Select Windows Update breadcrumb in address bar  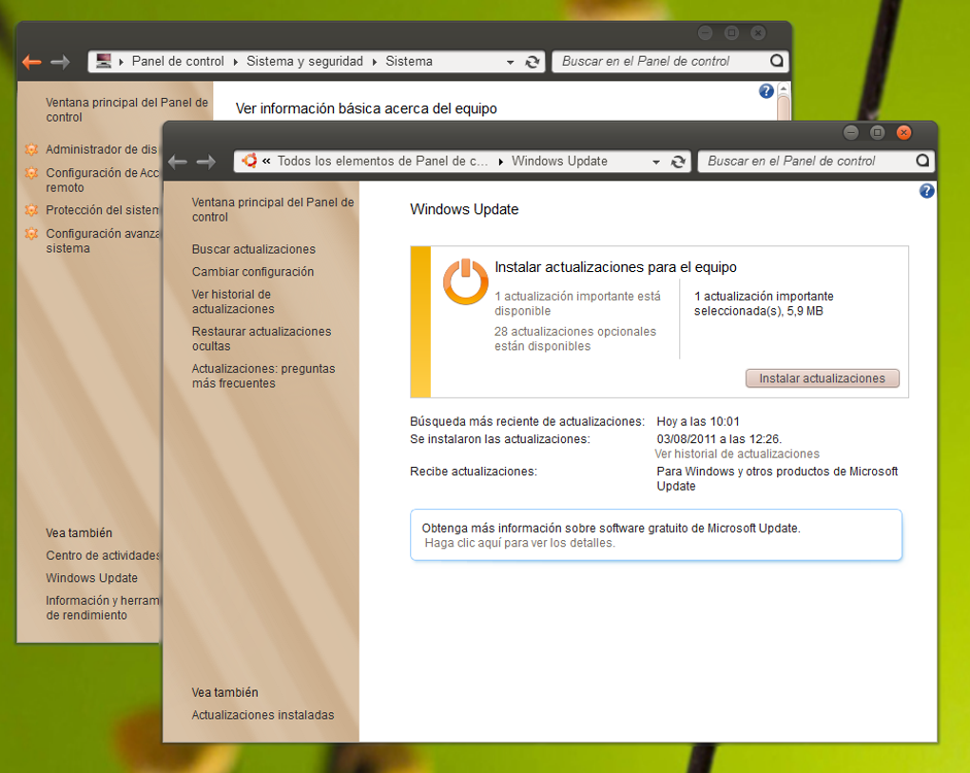(x=559, y=161)
